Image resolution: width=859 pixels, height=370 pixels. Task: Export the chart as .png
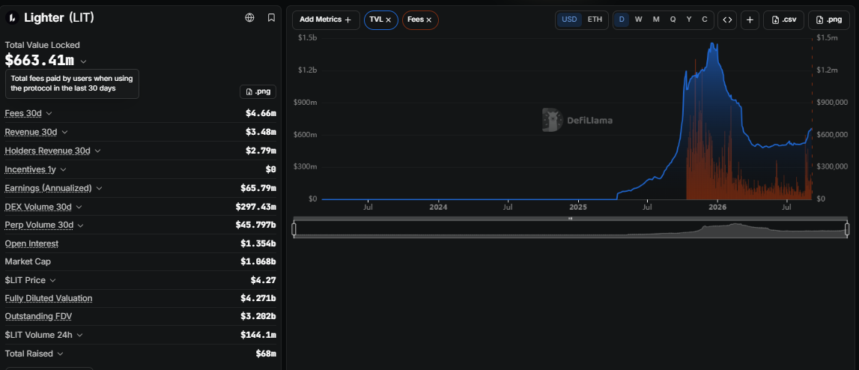[828, 19]
